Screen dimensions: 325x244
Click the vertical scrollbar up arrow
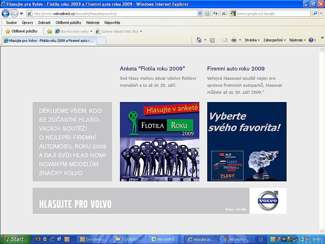pyautogui.click(x=322, y=49)
